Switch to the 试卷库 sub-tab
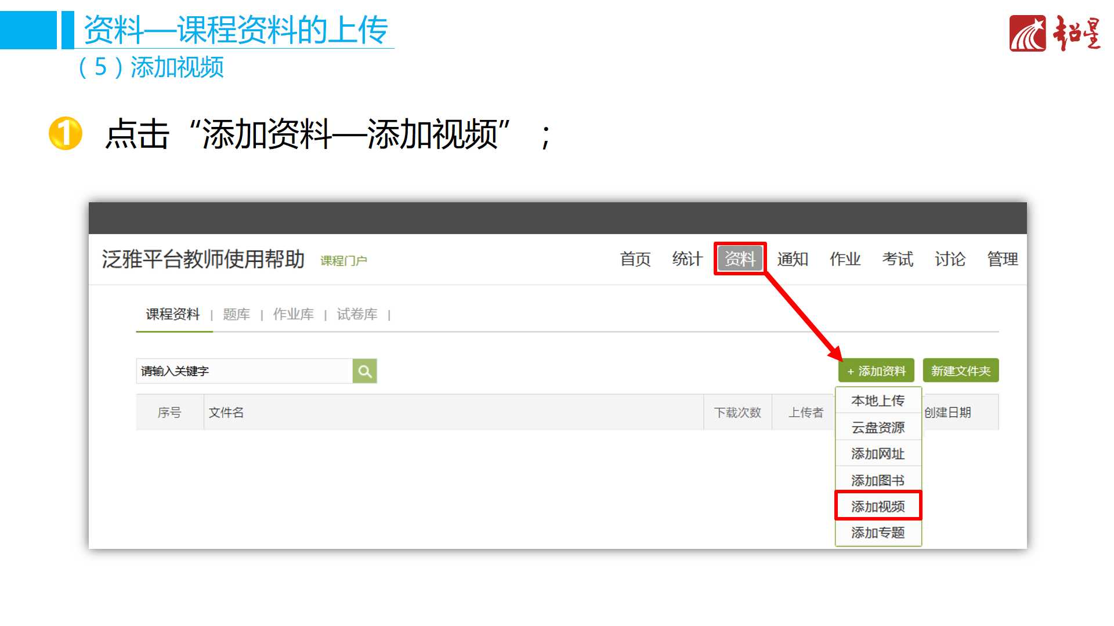This screenshot has width=1114, height=626. [x=357, y=314]
